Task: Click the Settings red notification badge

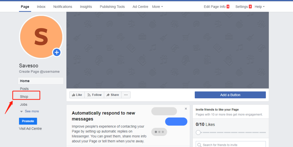Action: point(250,7)
